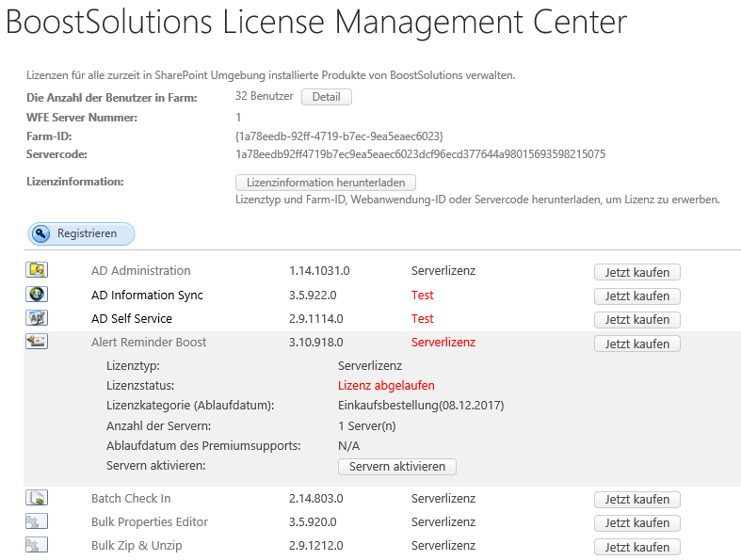
Task: Click the red Test label for AD Information Sync
Action: click(x=423, y=296)
